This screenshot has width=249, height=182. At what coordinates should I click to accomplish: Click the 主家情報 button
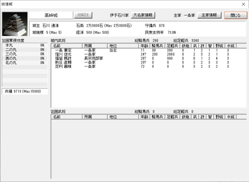209,15
